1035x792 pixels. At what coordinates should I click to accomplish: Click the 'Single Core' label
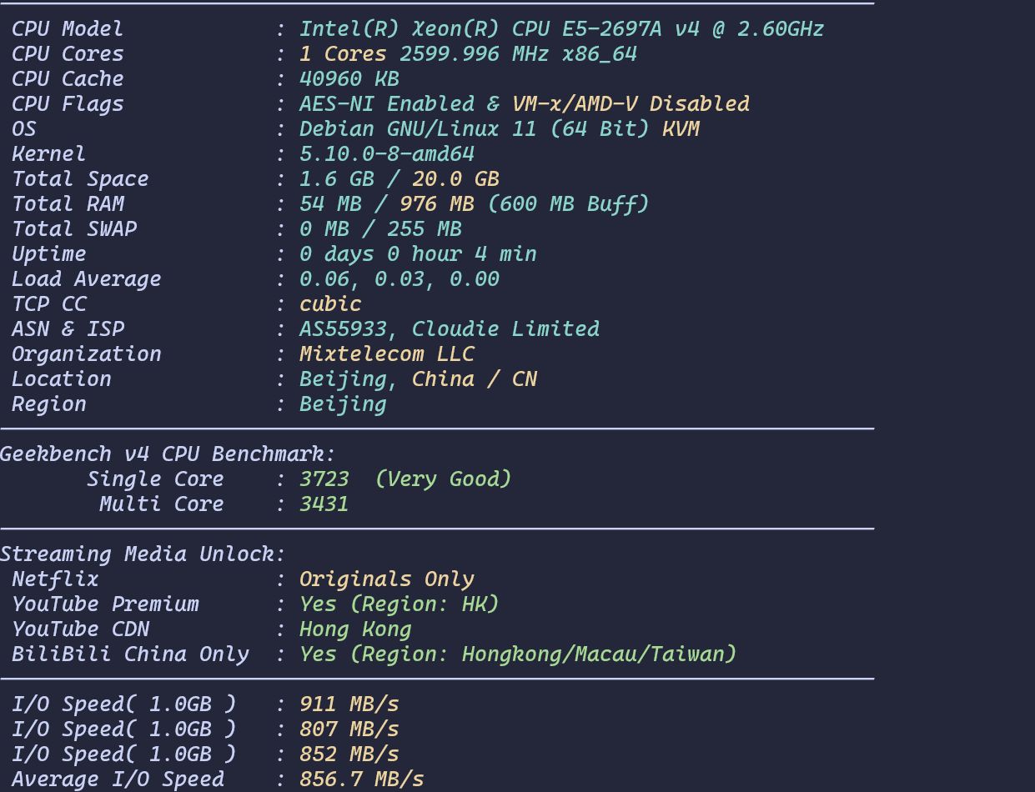point(155,479)
